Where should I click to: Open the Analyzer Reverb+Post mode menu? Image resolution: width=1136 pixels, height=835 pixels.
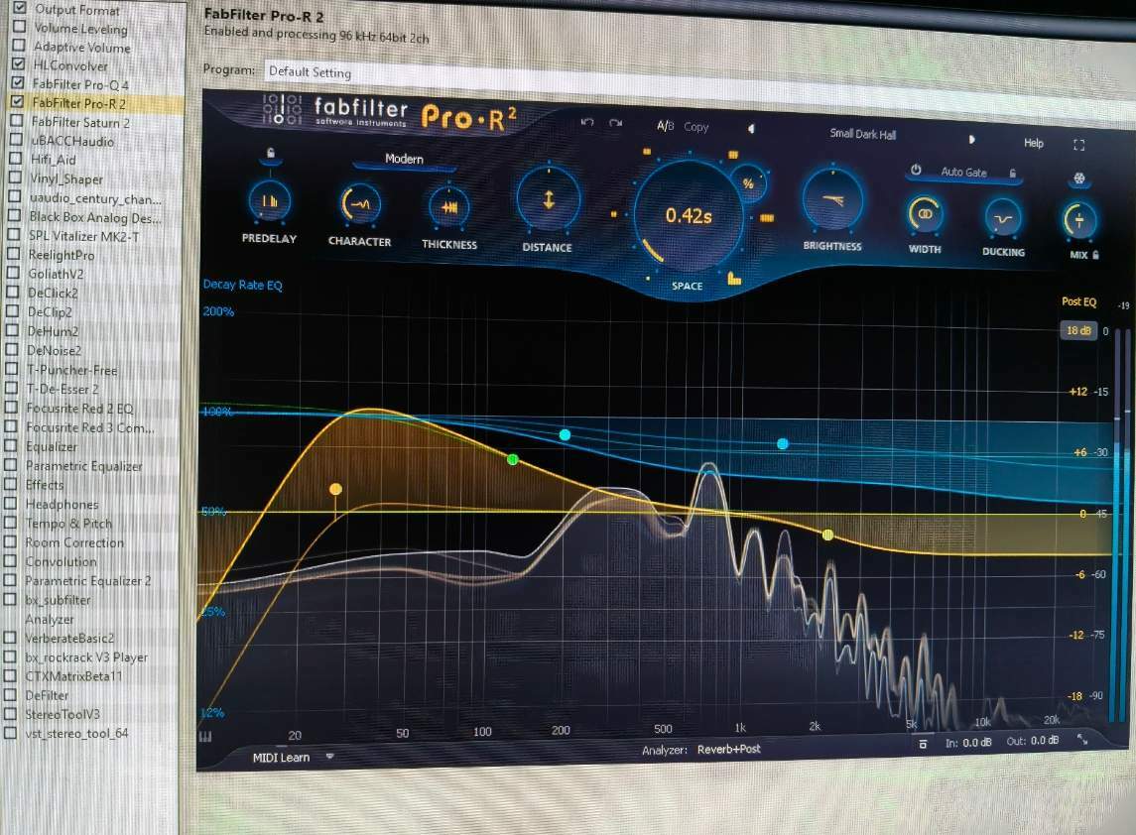(x=728, y=750)
